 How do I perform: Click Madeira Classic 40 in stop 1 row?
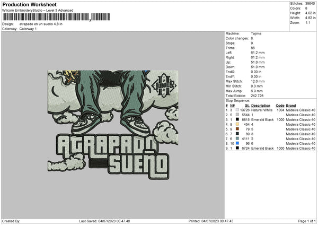tap(301, 110)
